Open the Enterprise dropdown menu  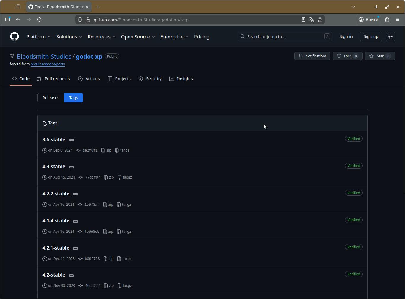(175, 37)
